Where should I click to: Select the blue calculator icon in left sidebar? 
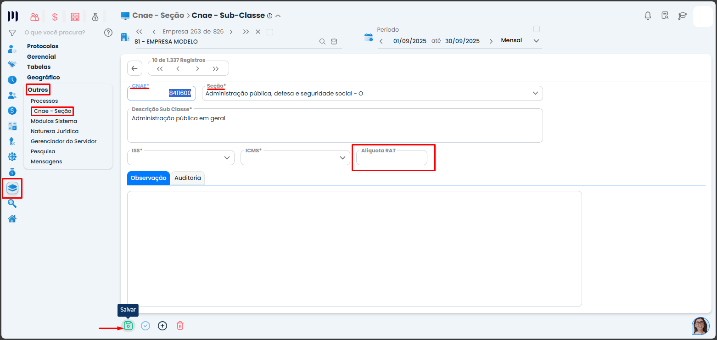(x=12, y=126)
